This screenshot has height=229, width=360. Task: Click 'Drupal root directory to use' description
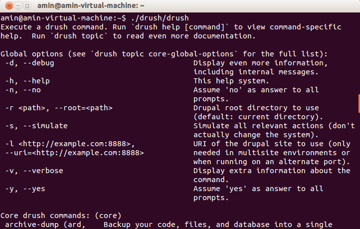(256, 108)
